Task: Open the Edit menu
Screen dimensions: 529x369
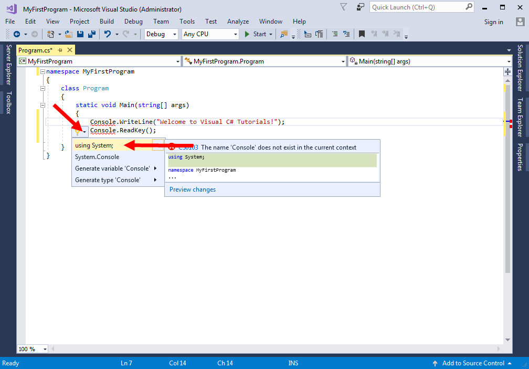Action: click(x=30, y=21)
